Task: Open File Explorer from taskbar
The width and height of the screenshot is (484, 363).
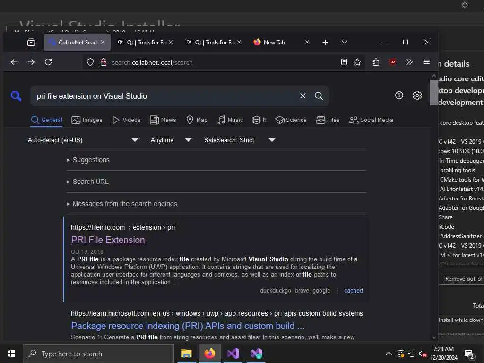Action: (x=186, y=354)
